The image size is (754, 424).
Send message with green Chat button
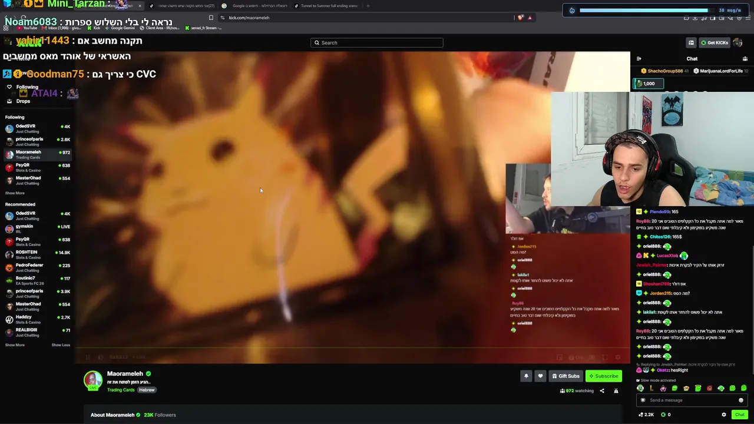coord(740,415)
